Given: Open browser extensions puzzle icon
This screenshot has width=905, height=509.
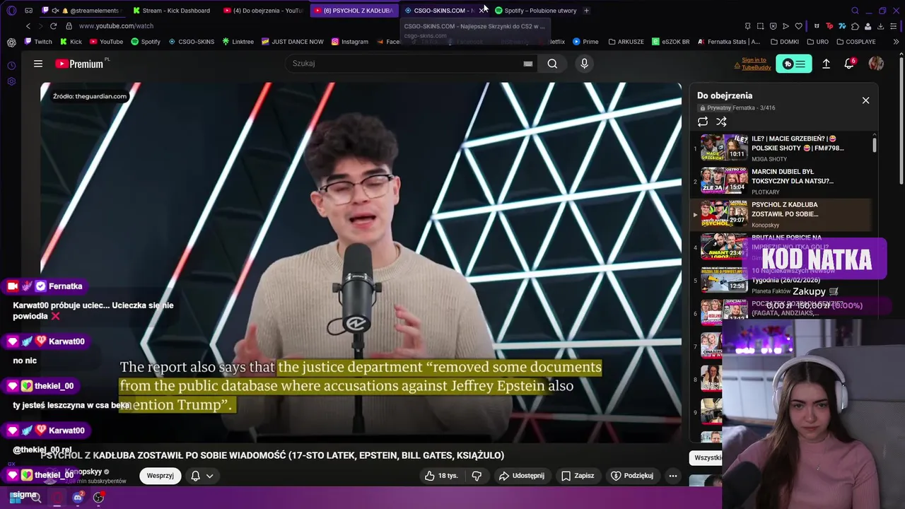Looking at the screenshot, I should (x=855, y=26).
